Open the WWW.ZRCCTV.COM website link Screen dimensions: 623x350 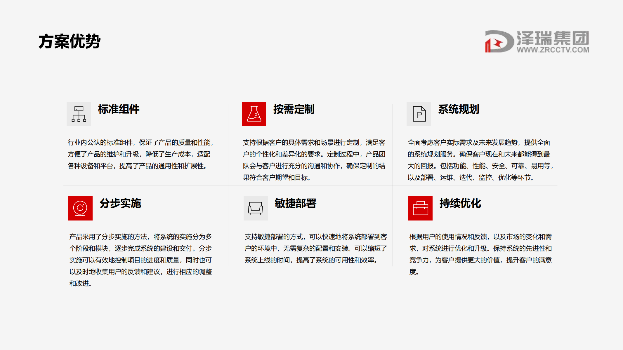pos(553,50)
